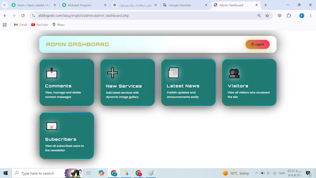Open the apps grid in bookmarks bar
The width and height of the screenshot is (316, 178).
click(x=5, y=25)
